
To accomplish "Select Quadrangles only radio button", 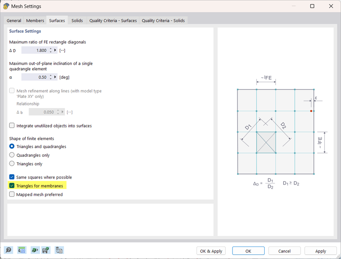I will coord(12,155).
